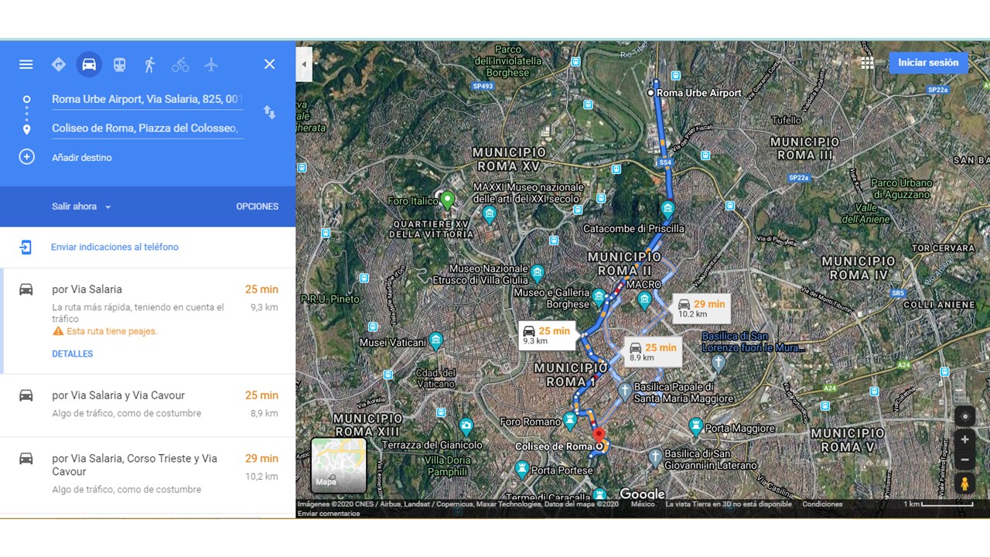Screen dimensions: 990x557
Task: Edit the Roma Urbe Airport origin field
Action: (147, 99)
